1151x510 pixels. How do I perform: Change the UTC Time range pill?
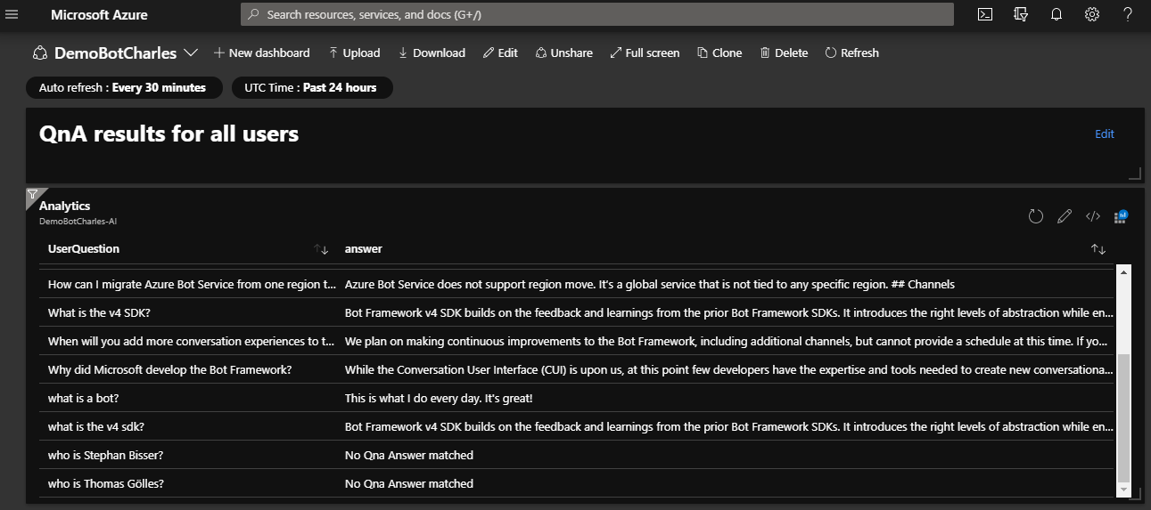click(311, 88)
